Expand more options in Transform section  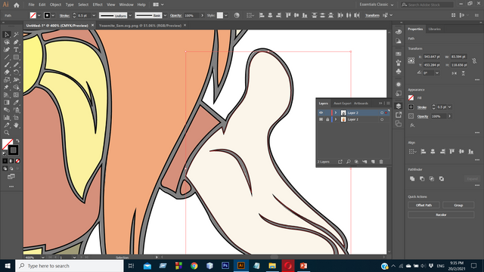(477, 80)
